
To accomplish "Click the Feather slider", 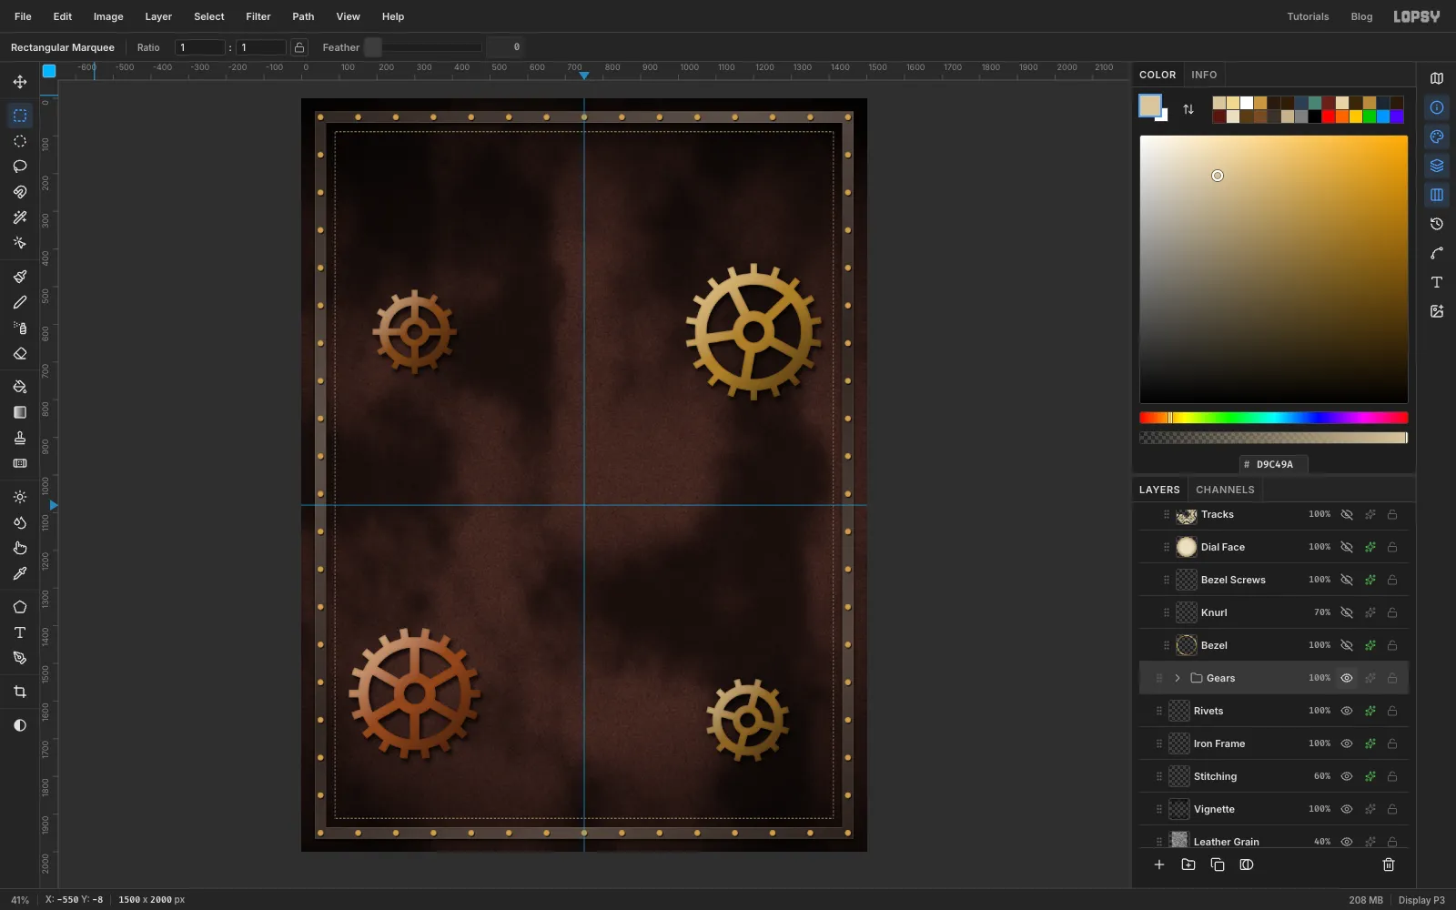I will [x=424, y=47].
